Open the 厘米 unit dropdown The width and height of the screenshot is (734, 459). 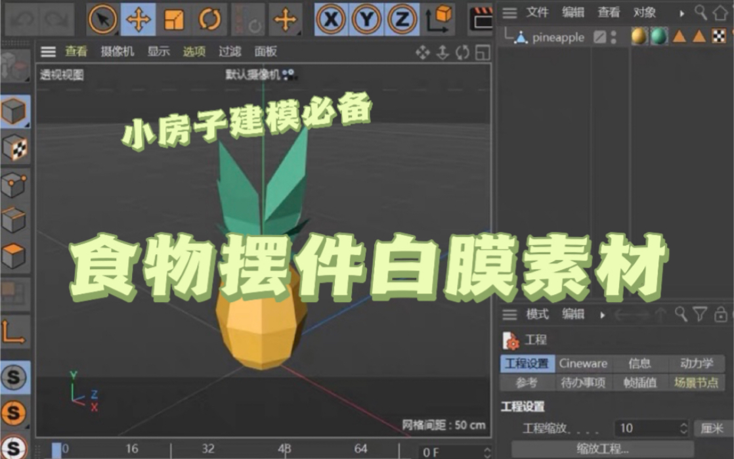pyautogui.click(x=714, y=427)
